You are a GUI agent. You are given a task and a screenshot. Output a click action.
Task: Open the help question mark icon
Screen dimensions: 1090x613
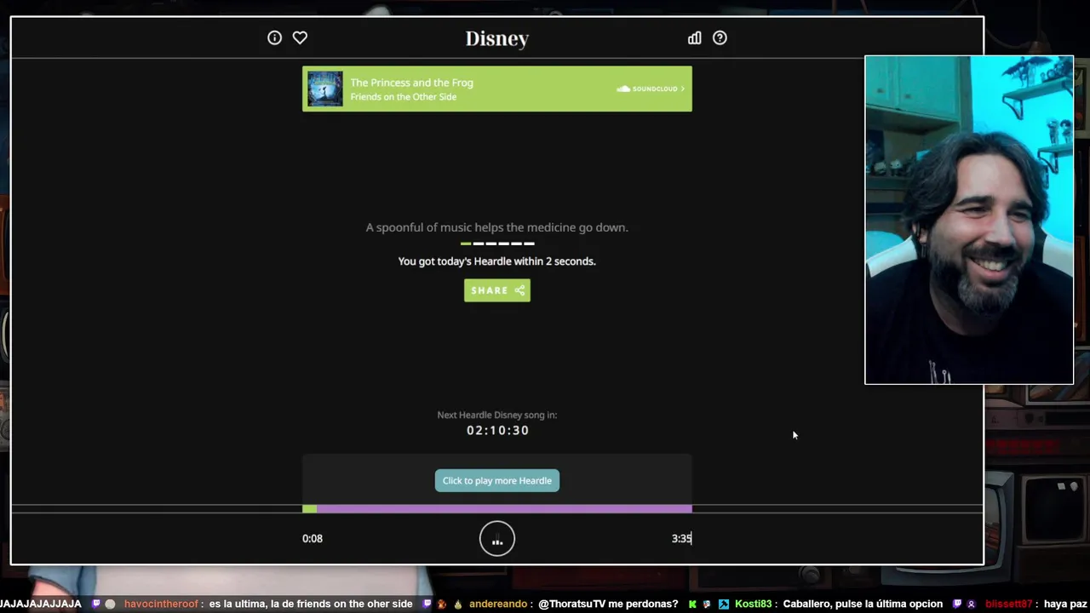coord(720,37)
